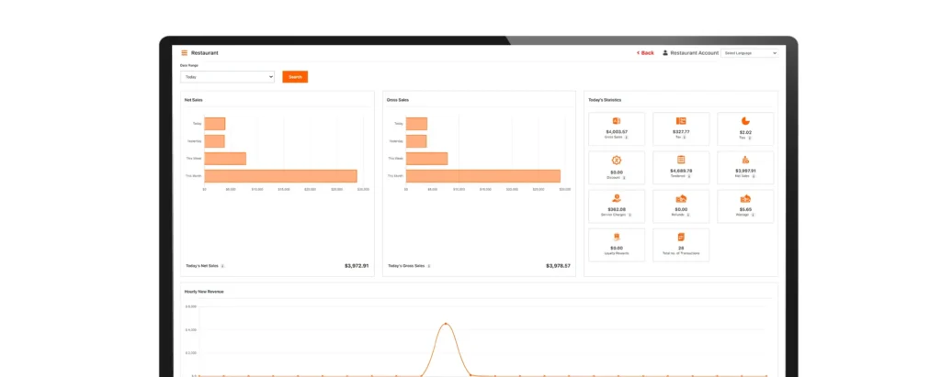Open the Select Language dropdown
Screen dimensions: 941x377
(750, 53)
